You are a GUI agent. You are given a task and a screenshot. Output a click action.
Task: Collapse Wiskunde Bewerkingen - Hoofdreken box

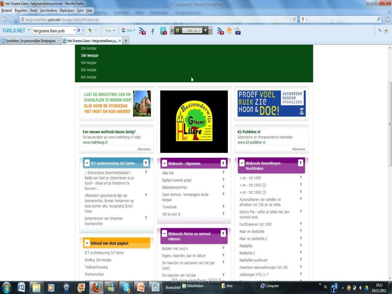coord(242,163)
